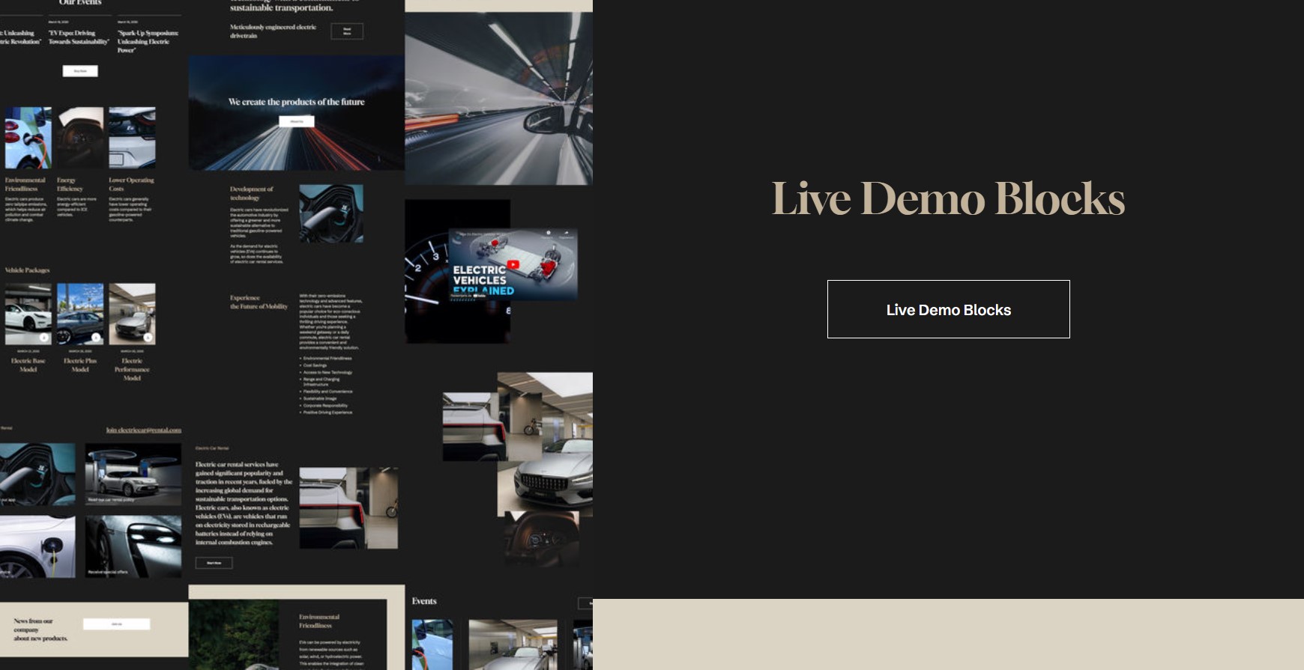Click the white button under 'We create the products of the future'
The height and width of the screenshot is (670, 1304).
point(297,121)
